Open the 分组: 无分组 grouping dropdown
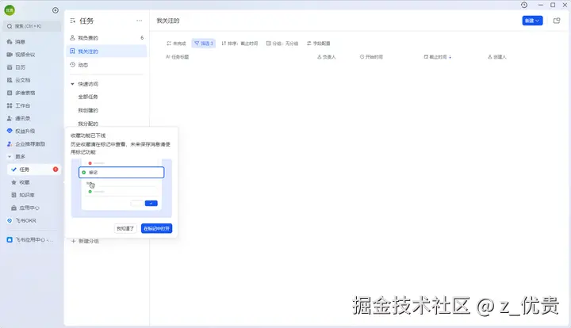 tap(282, 44)
